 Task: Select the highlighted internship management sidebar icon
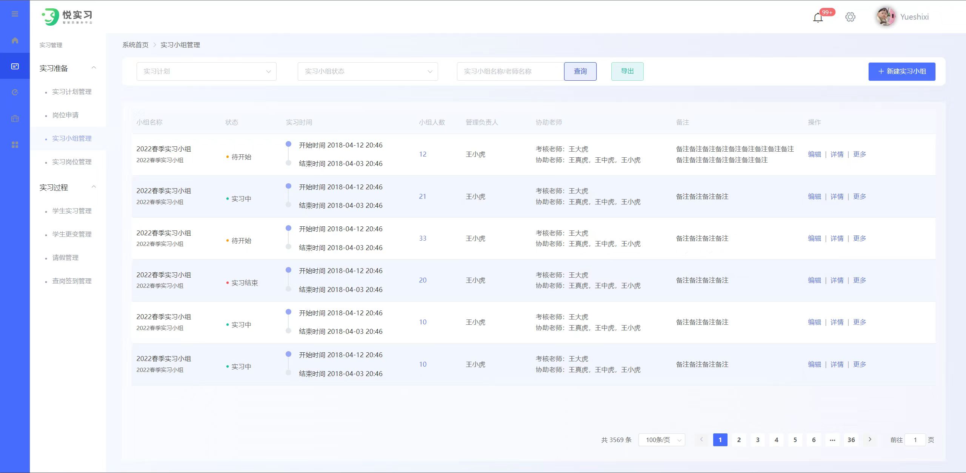(15, 66)
